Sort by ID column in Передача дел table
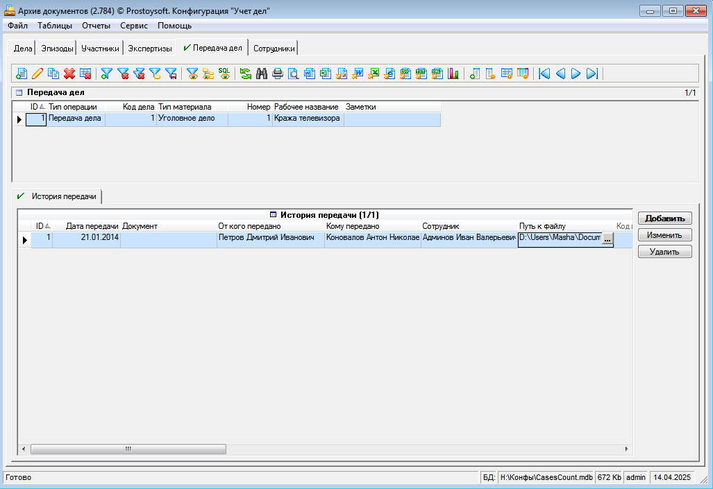The height and width of the screenshot is (489, 713). tap(35, 107)
